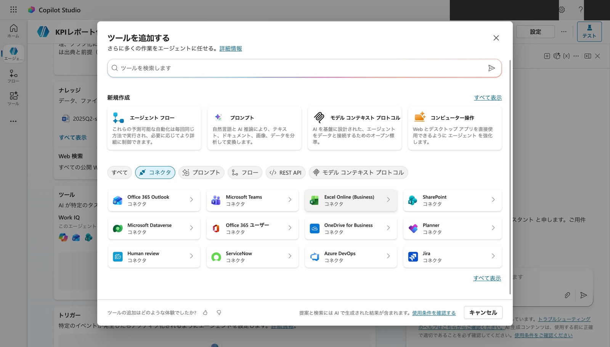Click the キャンセル button
This screenshot has width=610, height=347.
pyautogui.click(x=483, y=313)
